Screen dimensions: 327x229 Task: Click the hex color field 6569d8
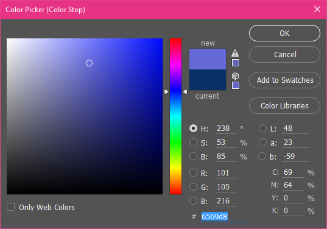[x=224, y=216]
